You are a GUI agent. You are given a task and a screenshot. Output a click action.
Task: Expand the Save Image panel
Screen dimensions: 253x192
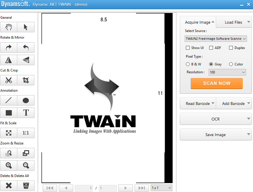point(216,134)
